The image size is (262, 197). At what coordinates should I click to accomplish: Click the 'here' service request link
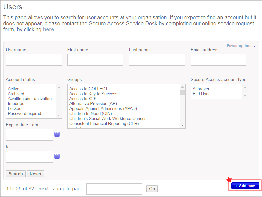pos(48,29)
